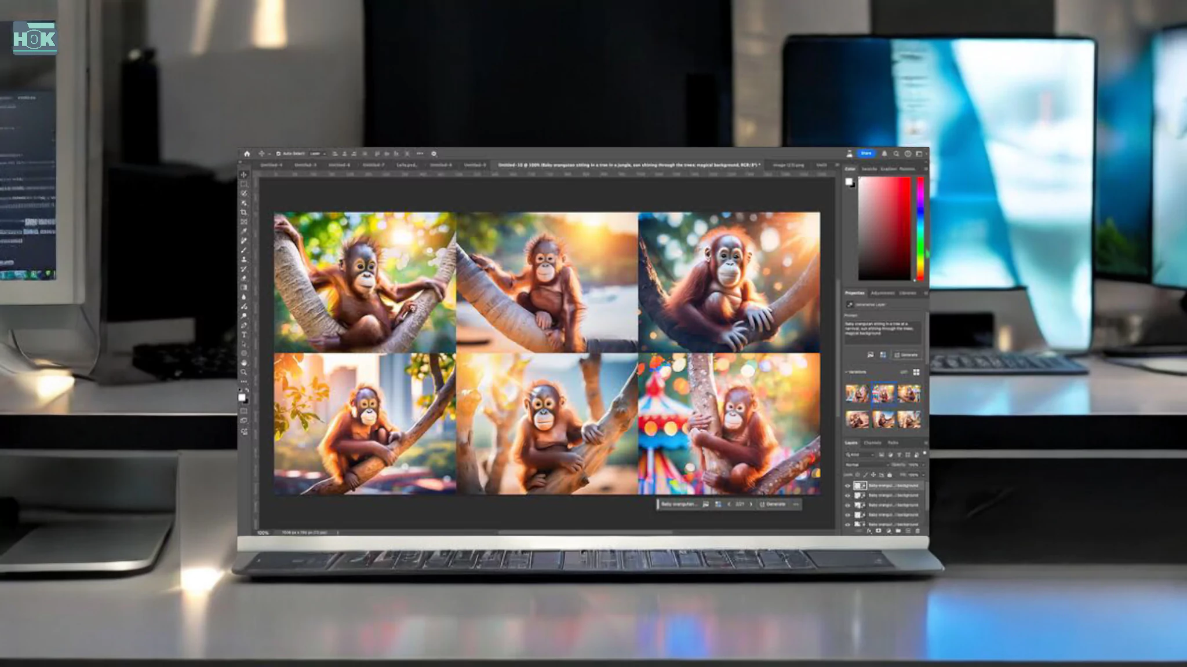Open more align options three dots
This screenshot has height=667, width=1187.
[420, 153]
